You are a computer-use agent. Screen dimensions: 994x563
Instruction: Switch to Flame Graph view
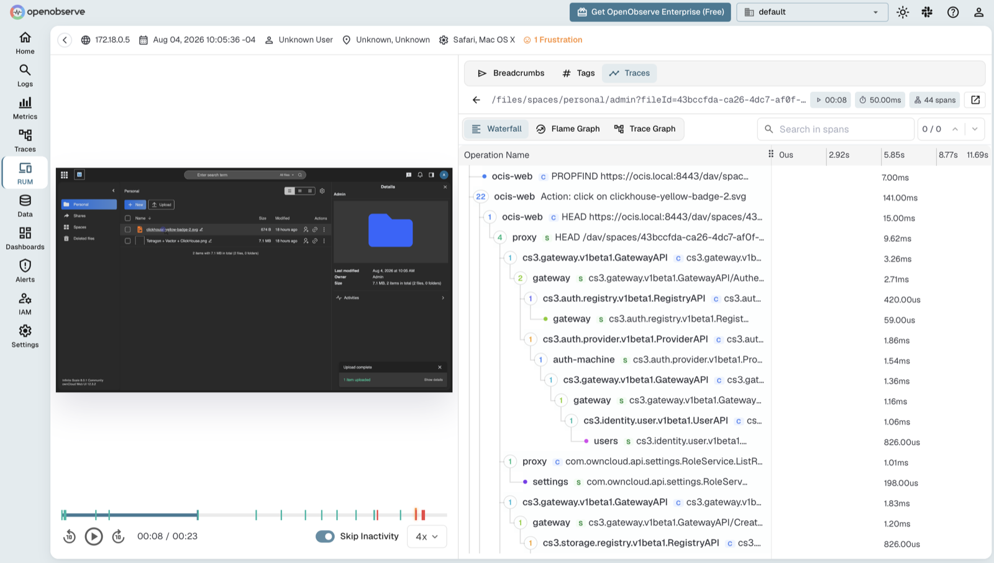point(568,129)
